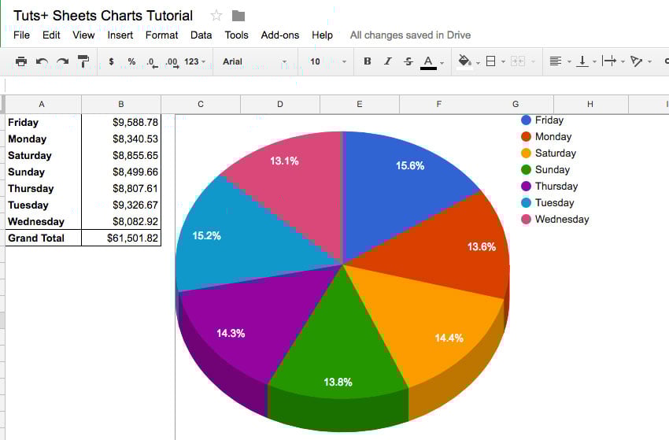Apply strikethrough to text
This screenshot has width=669, height=440.
[408, 61]
